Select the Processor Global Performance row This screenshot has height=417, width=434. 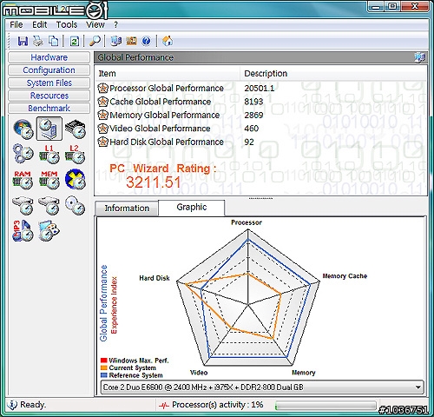click(261, 88)
